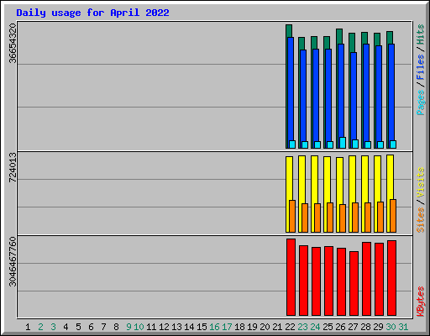The height and width of the screenshot is (336, 430).
Task: Select the cyan Pages bar for day 22
Action: click(x=292, y=144)
